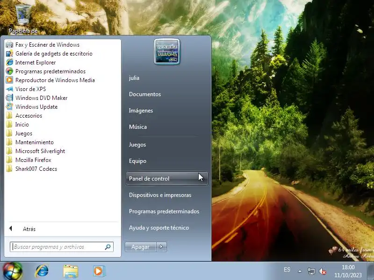Click the user account picture

[x=167, y=52]
